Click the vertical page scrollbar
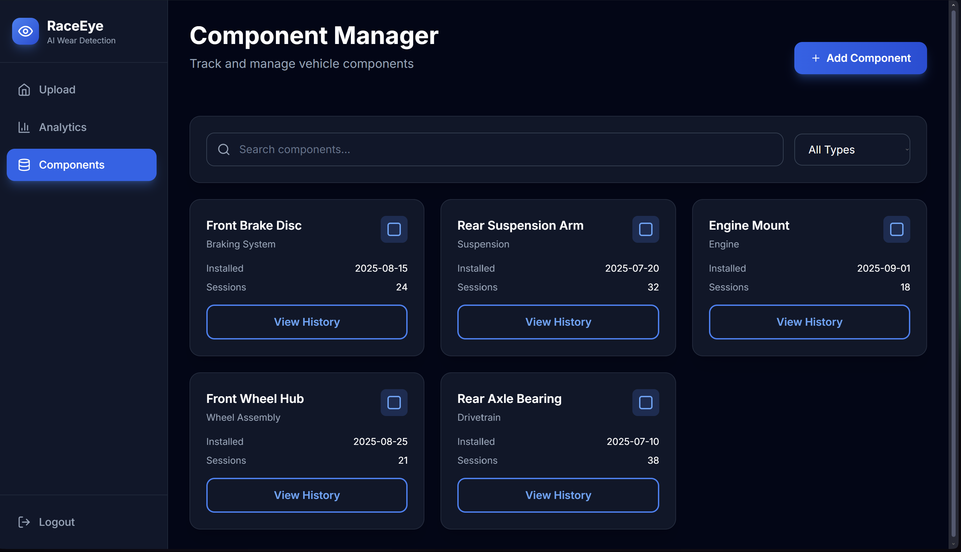The image size is (961, 552). [953, 265]
